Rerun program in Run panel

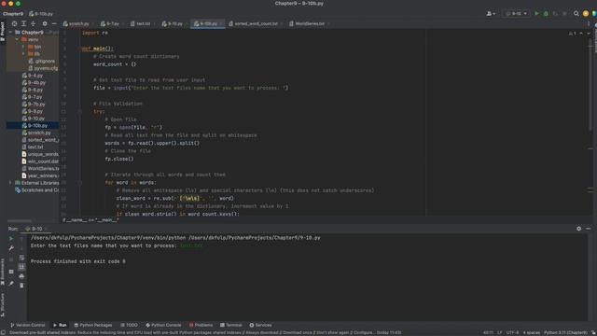(x=11, y=239)
